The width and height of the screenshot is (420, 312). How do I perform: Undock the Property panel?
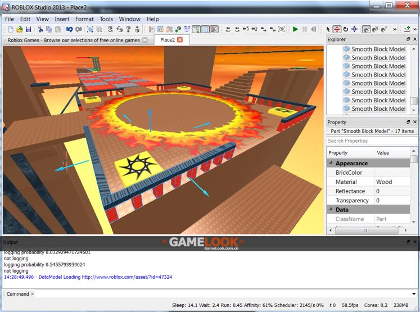[x=408, y=122]
